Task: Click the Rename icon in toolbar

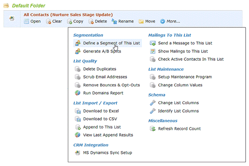Action: 114,21
